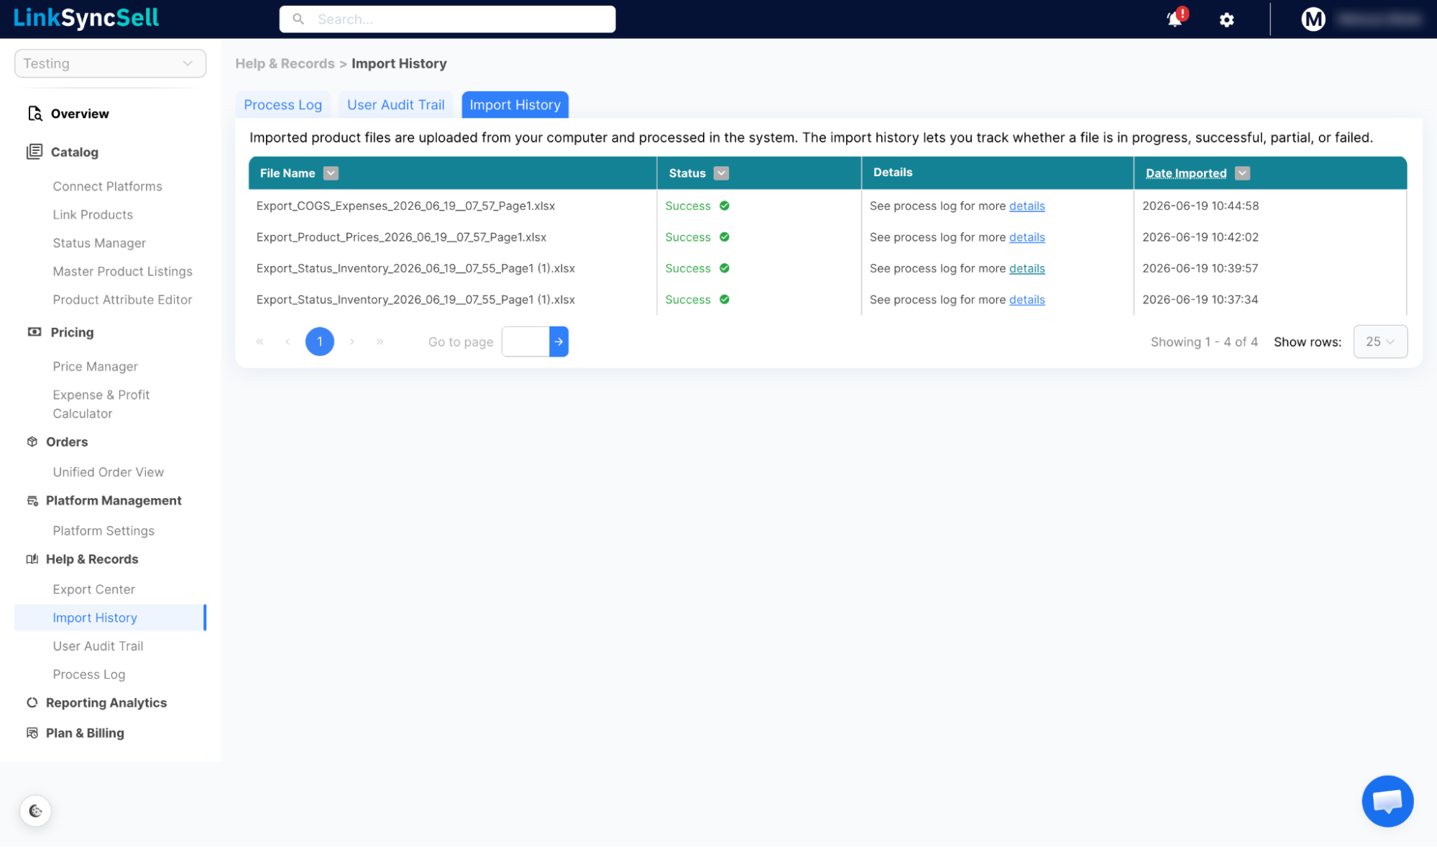Click success checkmark for Product_Prices row
The height and width of the screenshot is (847, 1437).
725,237
